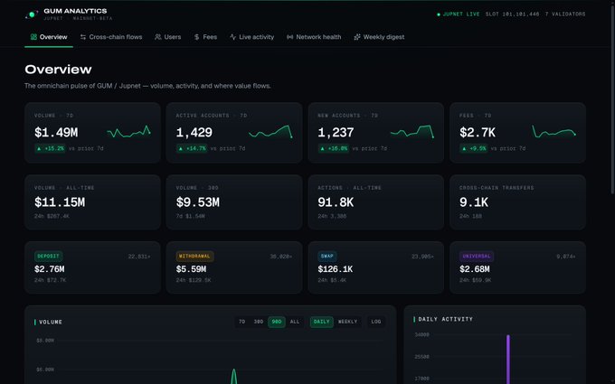Screen dimensions: 615x384
Task: Click the Weekly digest sparkle icon
Action: (x=357, y=37)
